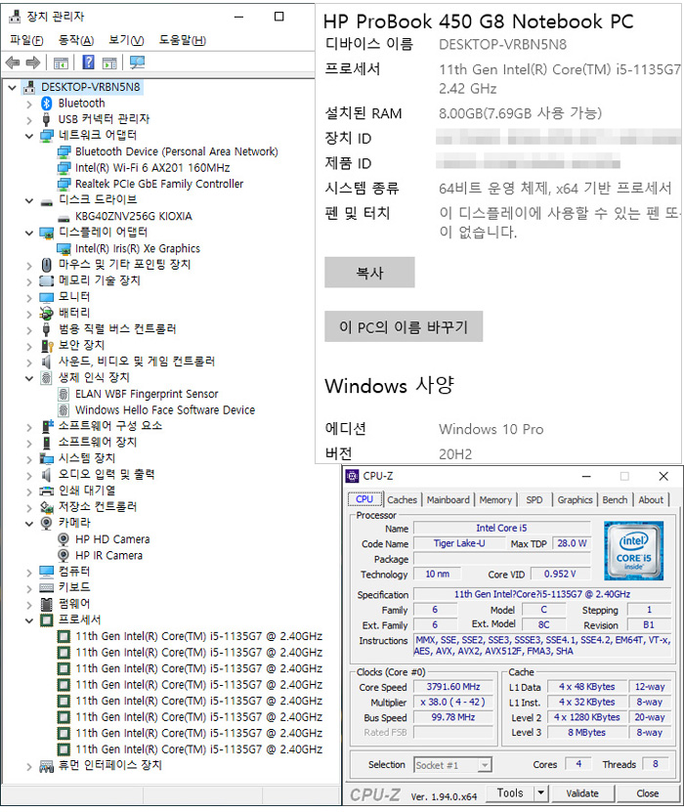Viewport: 684px width, 812px height.
Task: Collapse the biometric devices (생체 인식 장치) category
Action: tap(29, 378)
